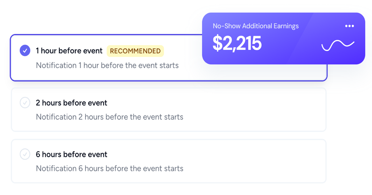Uncheck the 1 hour before event checkmark
The width and height of the screenshot is (372, 195).
pyautogui.click(x=25, y=50)
